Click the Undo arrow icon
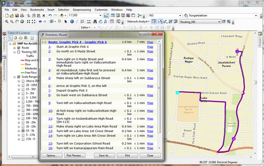264x166 pixels. pos(50,15)
